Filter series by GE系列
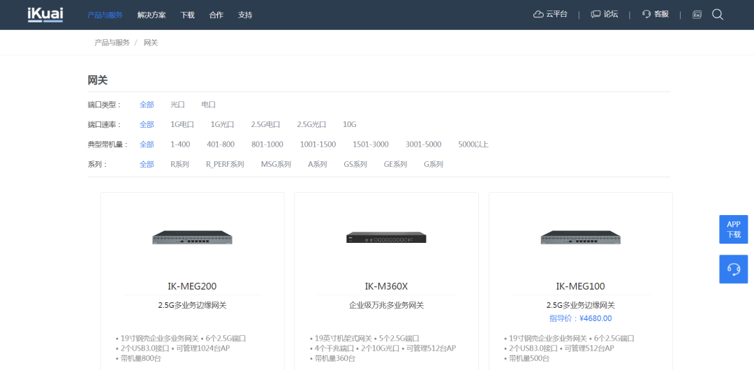The width and height of the screenshot is (754, 370). tap(395, 164)
